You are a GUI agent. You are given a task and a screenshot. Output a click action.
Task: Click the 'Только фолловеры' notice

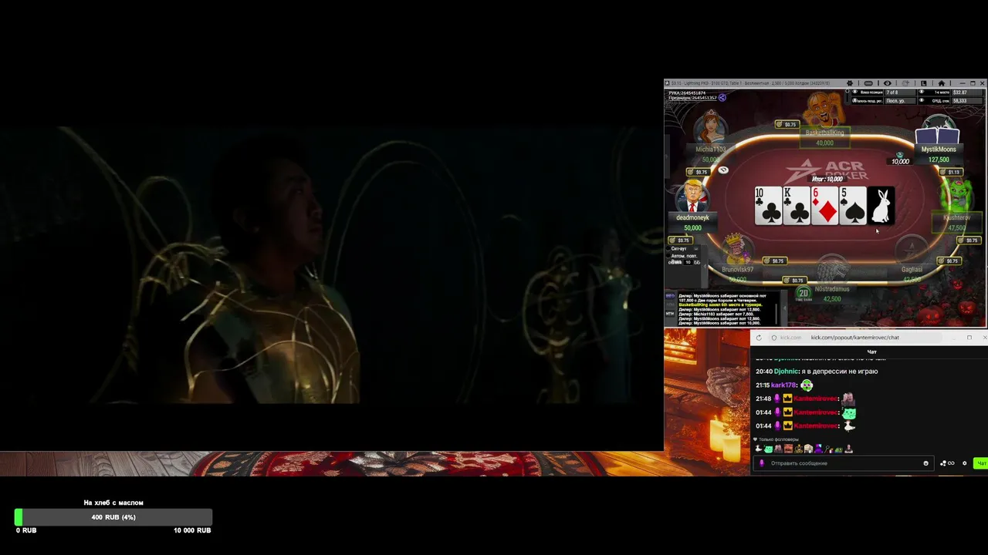pos(777,439)
